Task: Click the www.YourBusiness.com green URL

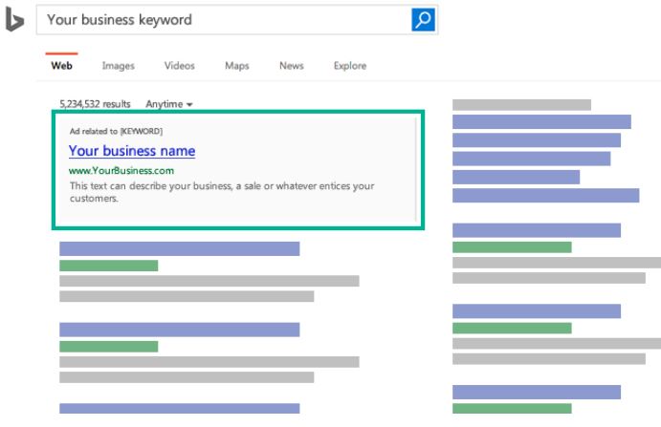Action: point(121,171)
